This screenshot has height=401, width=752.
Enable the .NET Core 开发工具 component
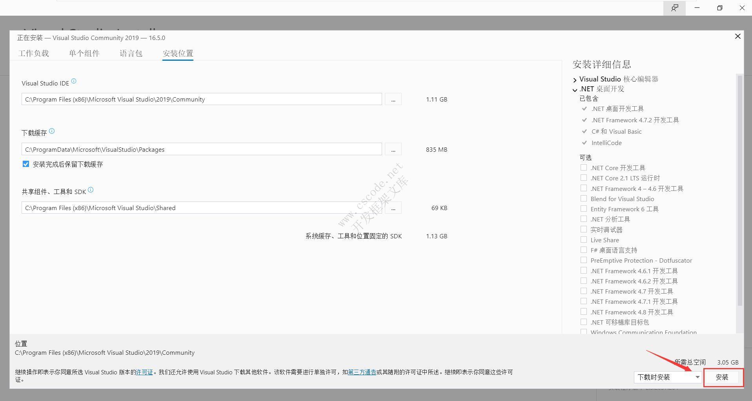tap(584, 167)
